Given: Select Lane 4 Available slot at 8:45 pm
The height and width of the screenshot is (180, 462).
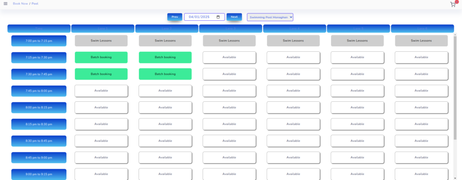Looking at the screenshot, I should pyautogui.click(x=293, y=157).
